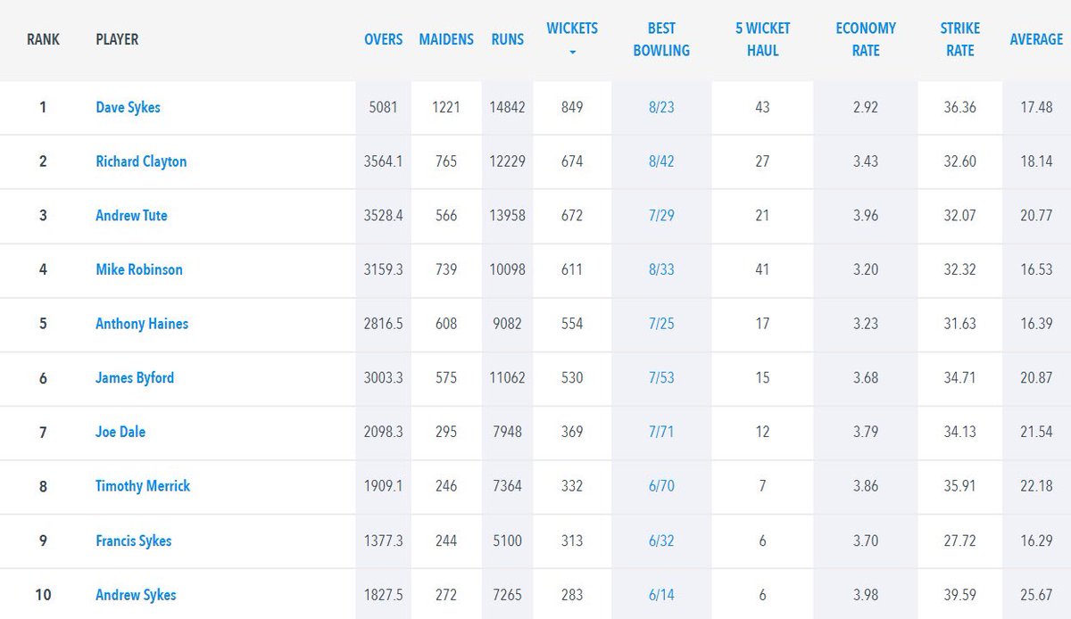
Task: Open Mike Robinson's player page
Action: pyautogui.click(x=139, y=269)
